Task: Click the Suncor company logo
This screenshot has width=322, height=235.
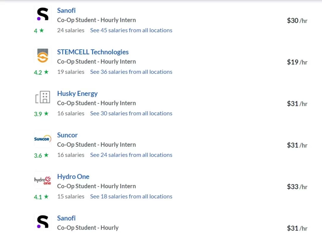Action: click(x=43, y=139)
